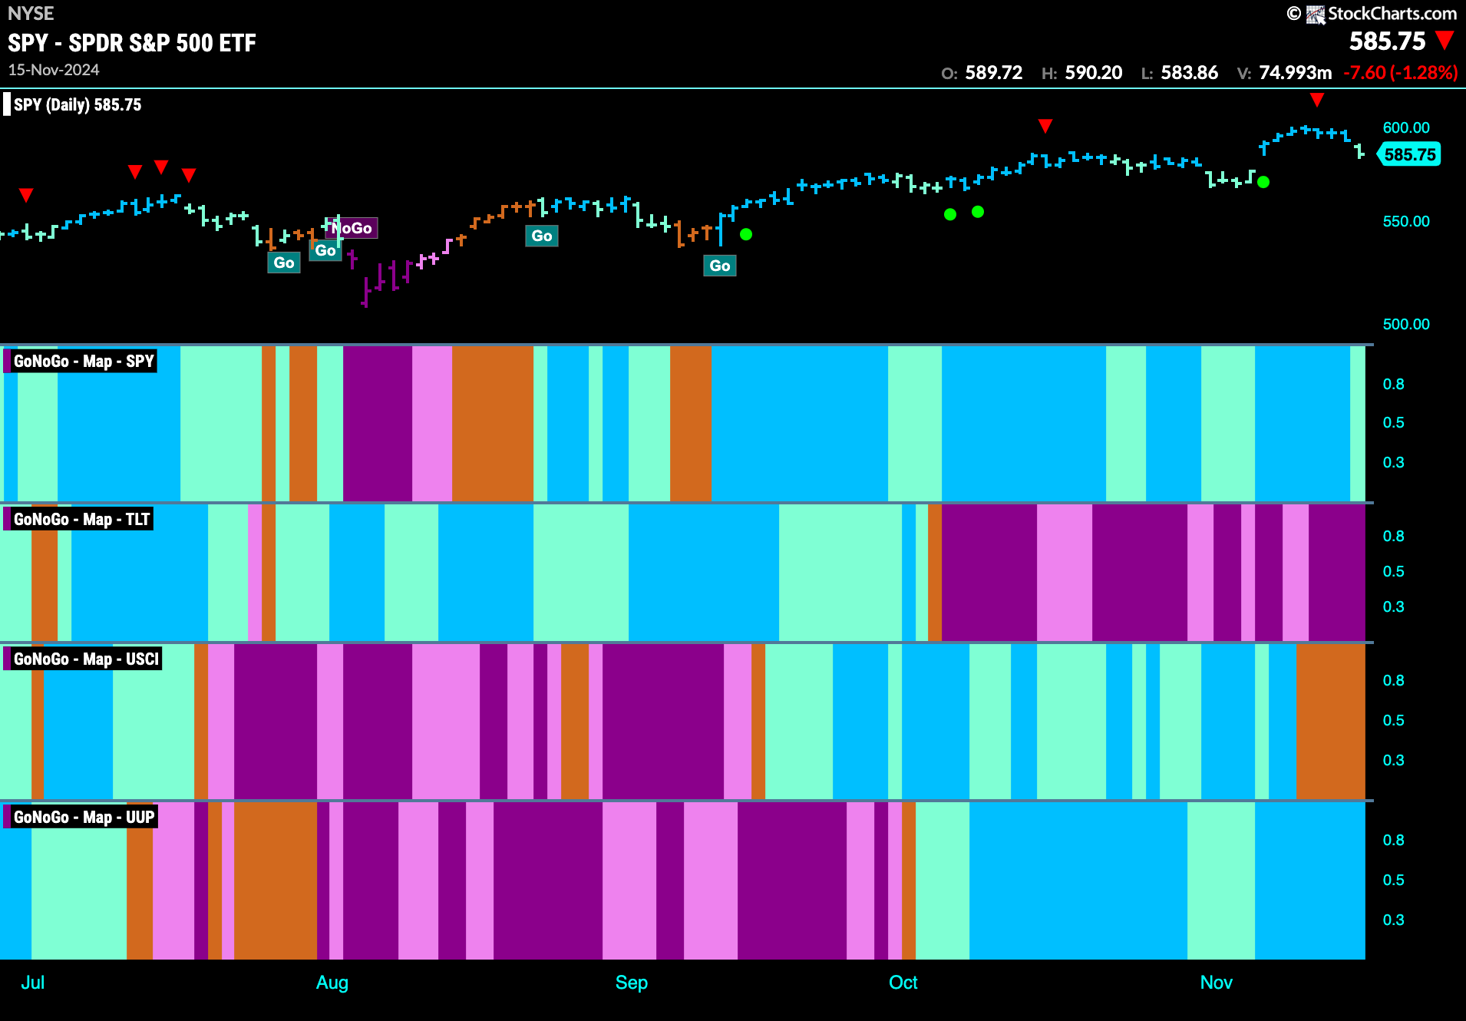1466x1021 pixels.
Task: Click the 550.00 price axis label
Action: click(x=1406, y=222)
